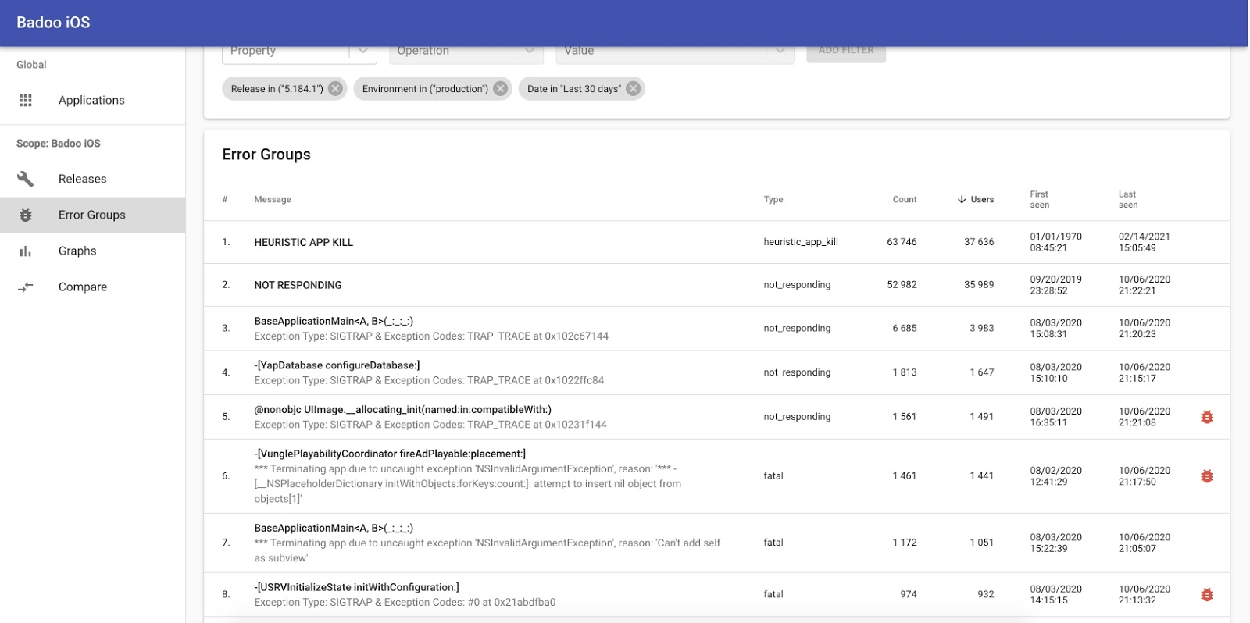Open the USRVInitializeState initWithConfiguration error
Screen dimensions: 1250x623
tap(717, 595)
